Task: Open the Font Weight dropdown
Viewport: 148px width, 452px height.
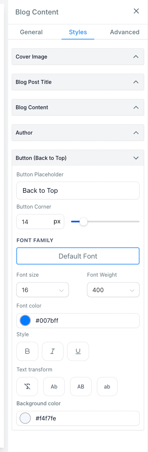Action: coord(113,290)
